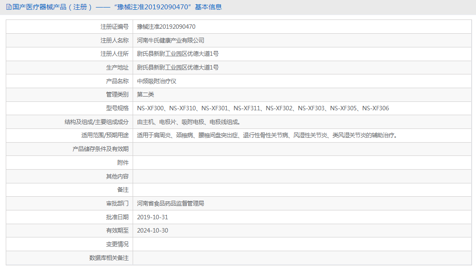Image resolution: width=476 pixels, height=268 pixels.
Task: Click the 适用范围 intended use description
Action: click(x=267, y=135)
